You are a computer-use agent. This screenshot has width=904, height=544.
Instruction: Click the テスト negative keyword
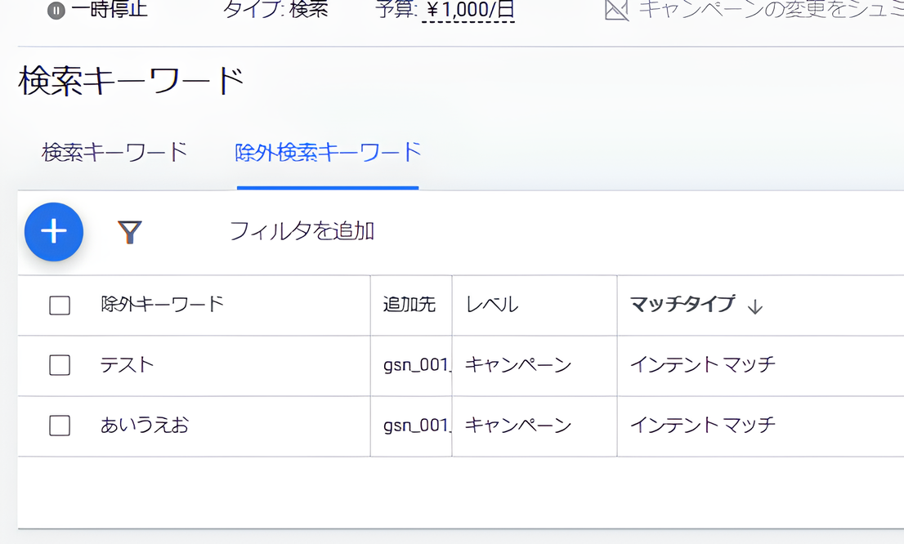pos(128,365)
